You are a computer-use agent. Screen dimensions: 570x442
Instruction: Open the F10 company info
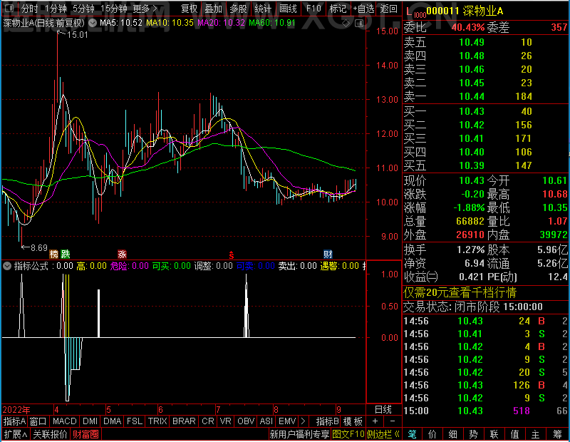313,8
